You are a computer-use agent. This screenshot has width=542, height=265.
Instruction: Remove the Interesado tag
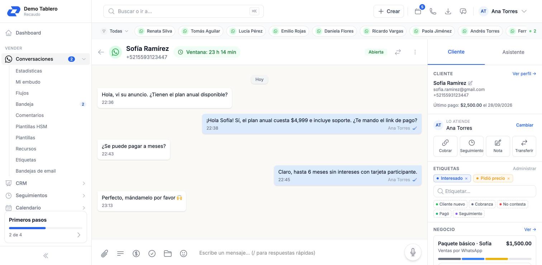coord(466,178)
